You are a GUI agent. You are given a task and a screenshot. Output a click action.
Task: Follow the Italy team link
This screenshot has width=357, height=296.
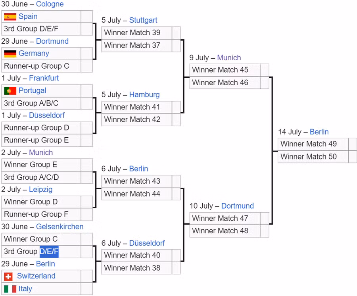point(25,289)
